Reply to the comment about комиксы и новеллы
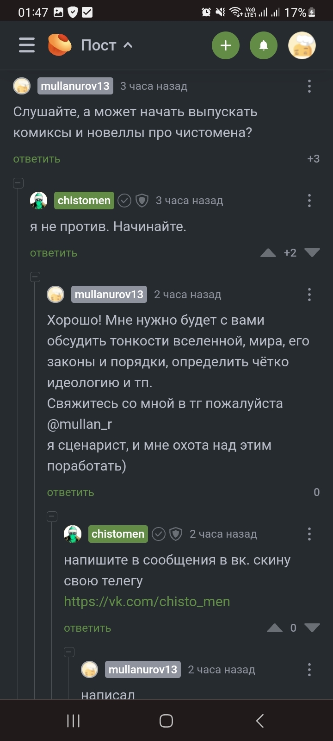This screenshot has height=741, width=333. (37, 159)
